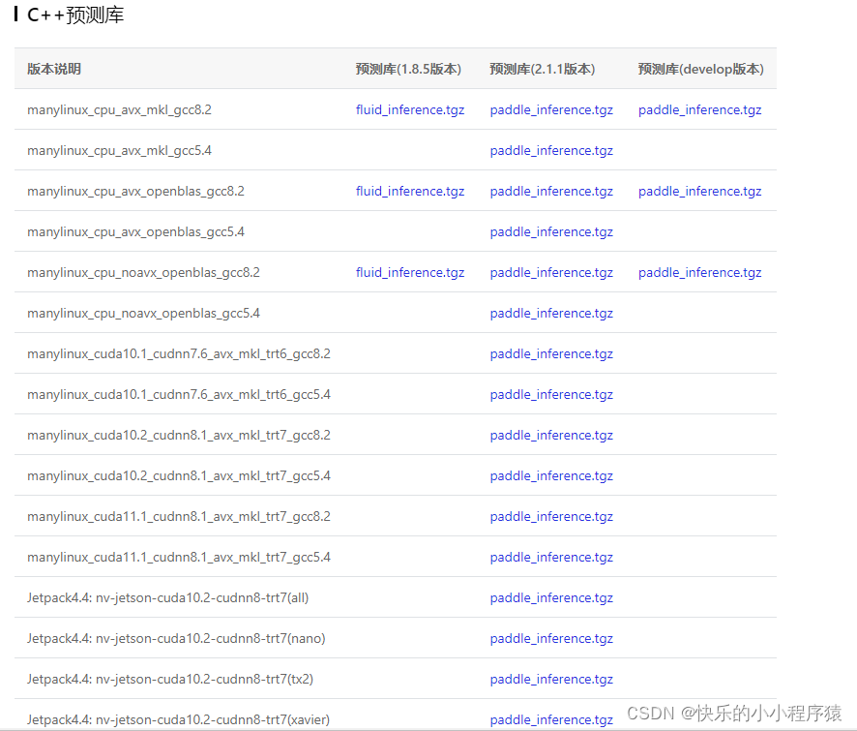
Task: Download paddle_inference.tgz for cuda11.1_cudnn8.1 trt7_gcc5.4
Action: click(550, 557)
